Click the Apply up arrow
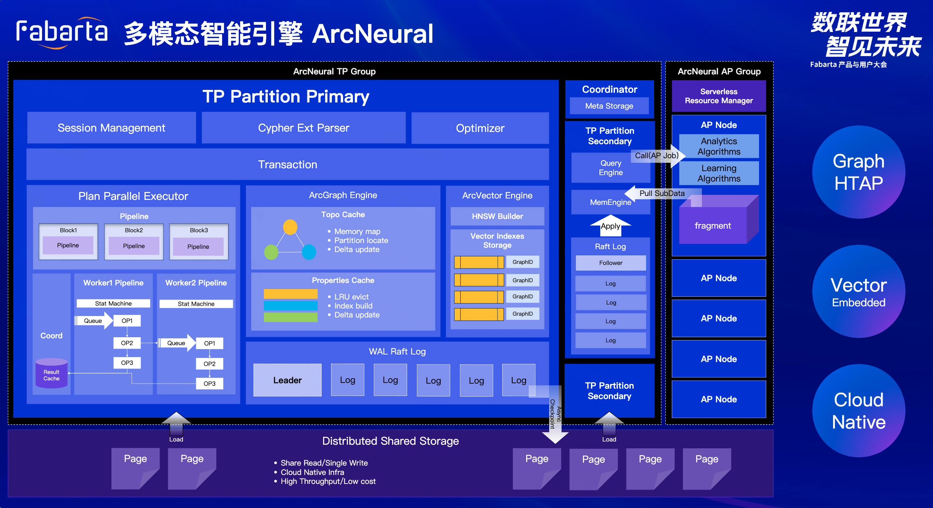This screenshot has height=508, width=933. tap(611, 226)
